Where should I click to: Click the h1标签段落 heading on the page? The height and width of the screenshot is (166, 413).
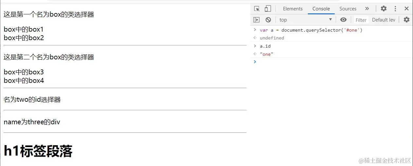pyautogui.click(x=38, y=151)
